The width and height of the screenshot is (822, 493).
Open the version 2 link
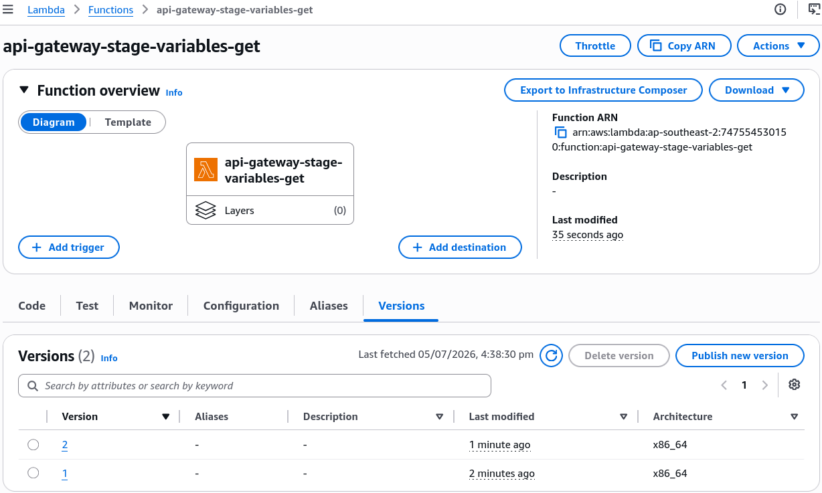tap(65, 445)
